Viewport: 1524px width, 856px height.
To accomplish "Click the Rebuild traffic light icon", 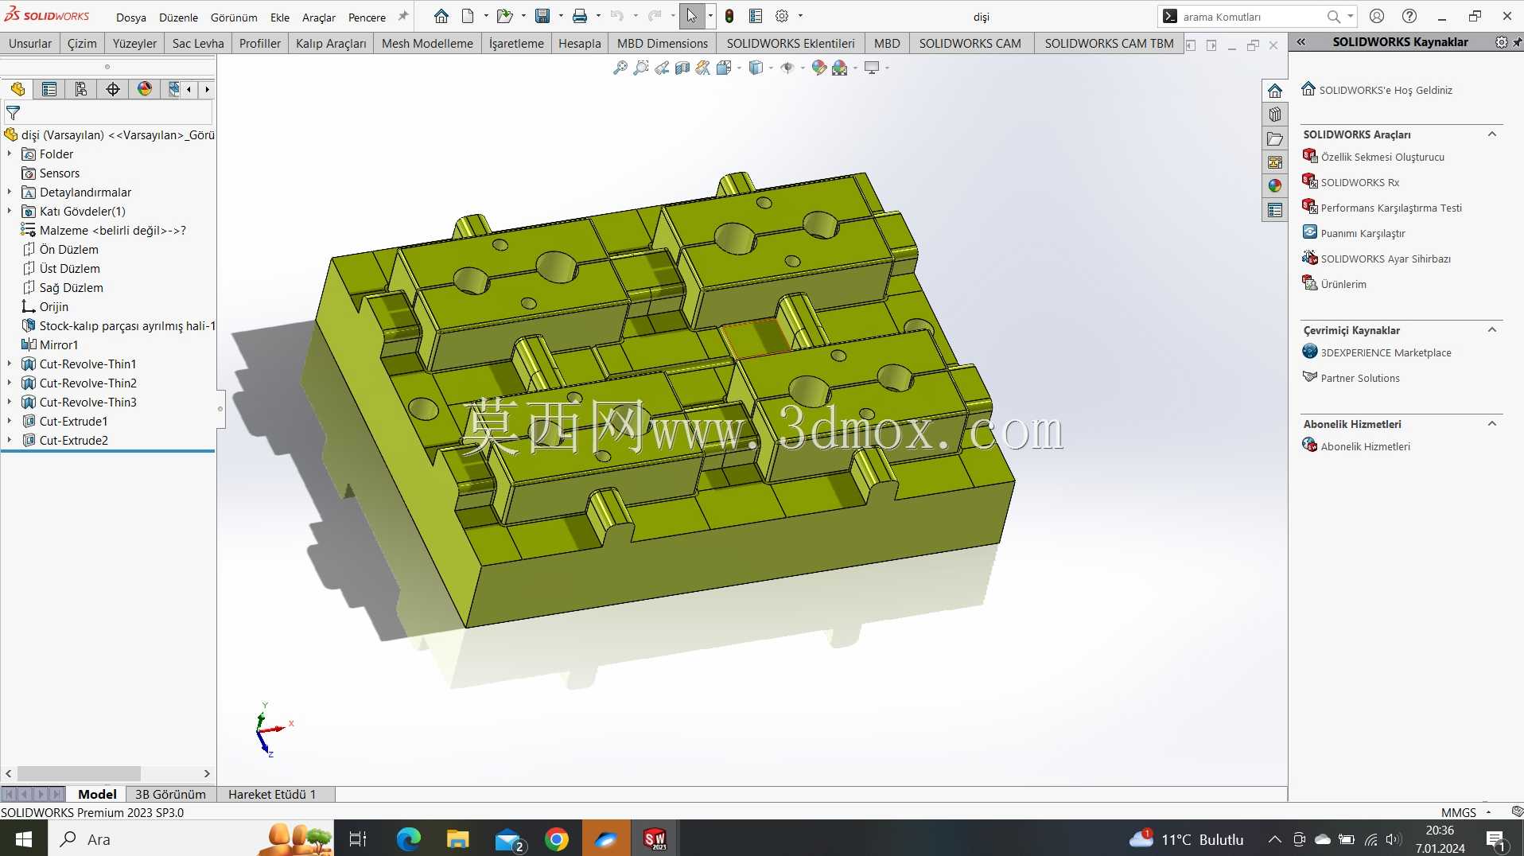I will click(729, 16).
